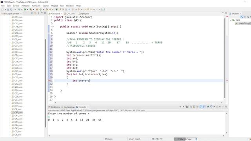Viewport: 251px width, 141px height.
Task: Toggle Show Console on Standard Error change
Action: [x=204, y=107]
